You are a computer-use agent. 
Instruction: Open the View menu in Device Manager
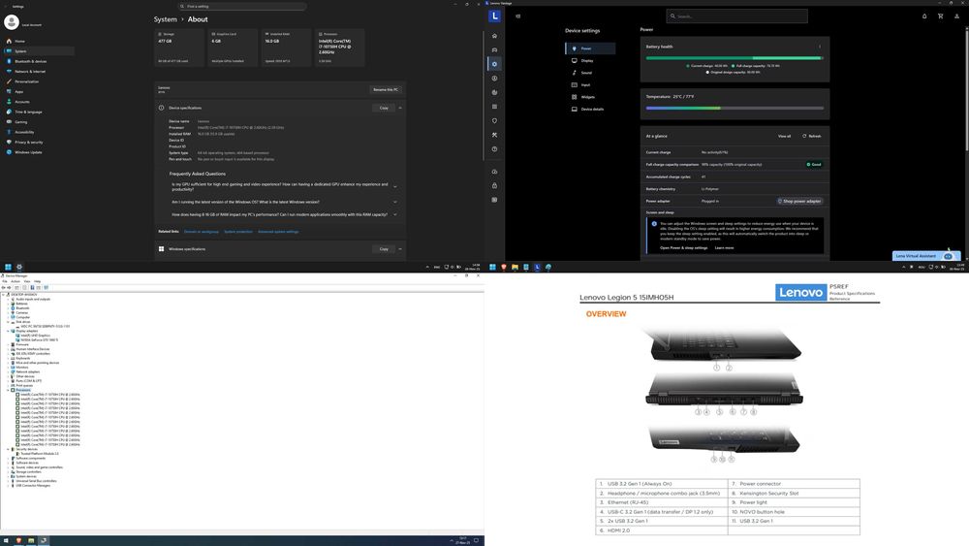(26, 281)
